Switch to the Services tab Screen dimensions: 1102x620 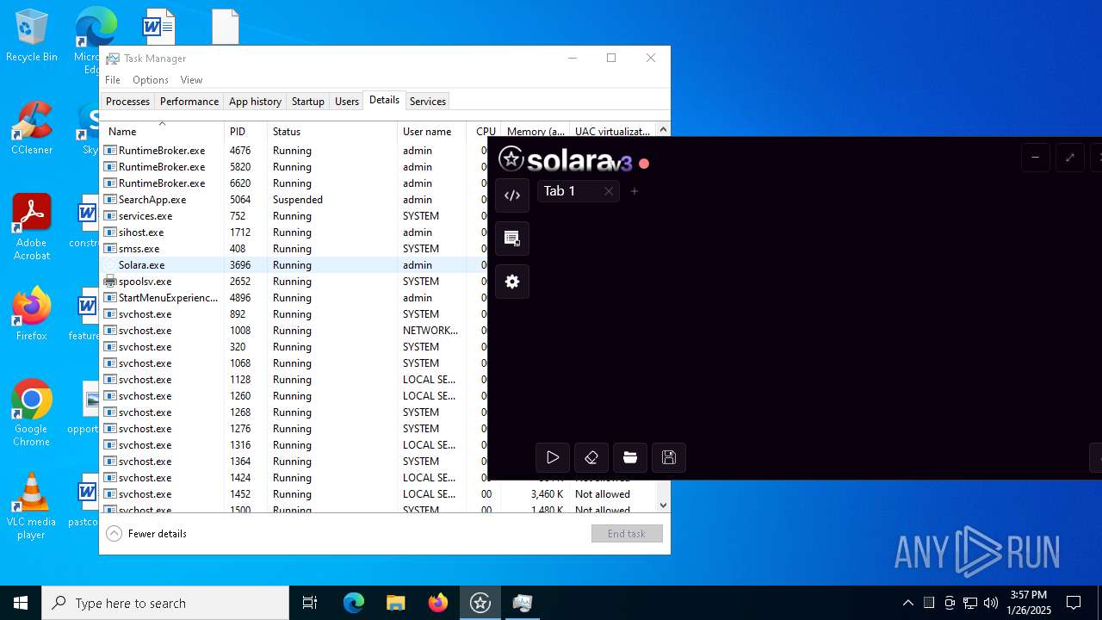pyautogui.click(x=428, y=102)
